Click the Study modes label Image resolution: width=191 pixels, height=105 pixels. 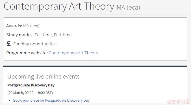click(20, 35)
